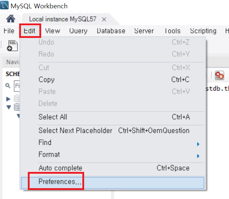Create a new SQL tab icon
Viewport: 229px width, 199px height.
[x=12, y=46]
